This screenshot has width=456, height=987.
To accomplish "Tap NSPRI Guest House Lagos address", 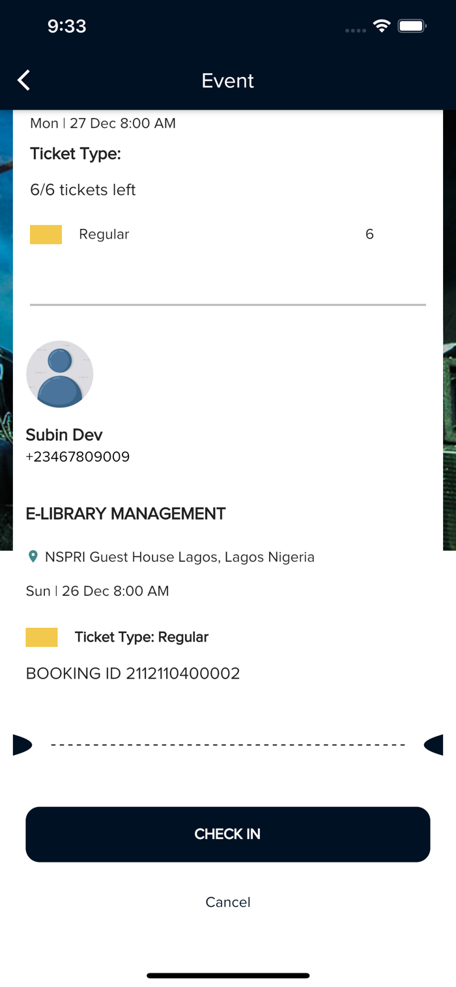I will coord(180,557).
